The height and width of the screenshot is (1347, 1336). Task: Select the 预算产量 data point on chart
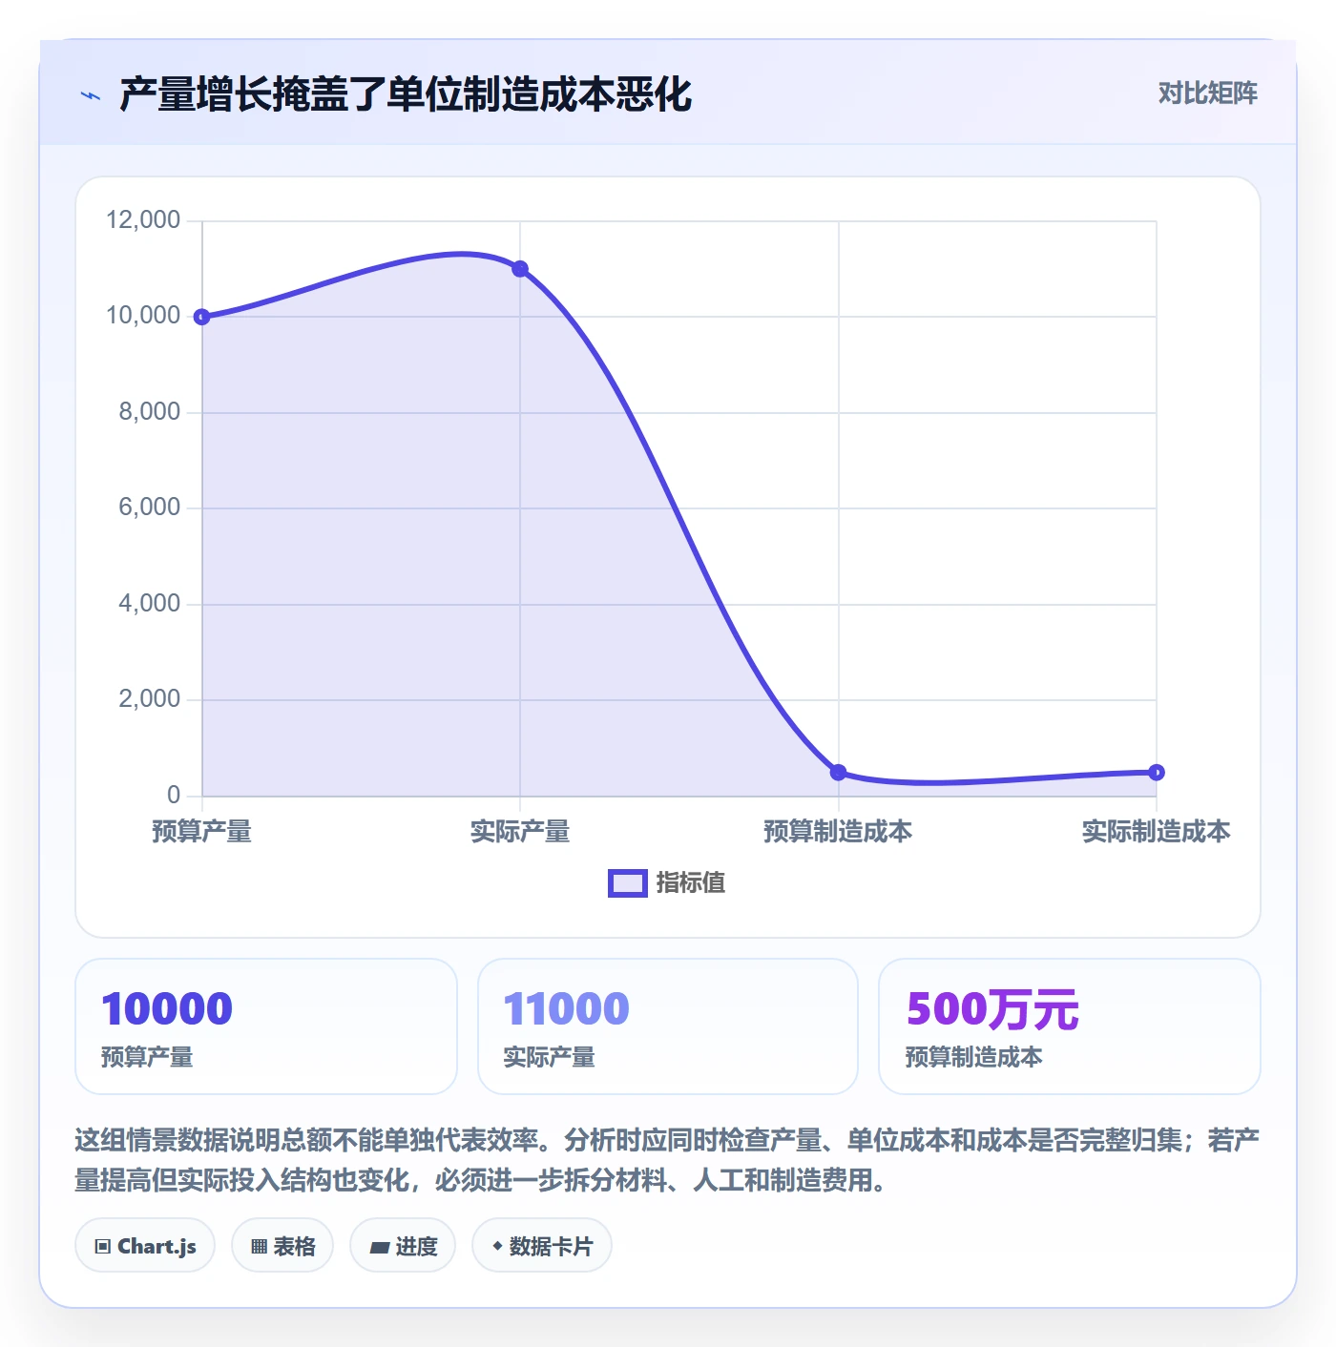pos(202,317)
